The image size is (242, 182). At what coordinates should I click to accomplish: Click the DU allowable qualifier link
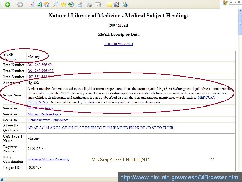pos(93,128)
